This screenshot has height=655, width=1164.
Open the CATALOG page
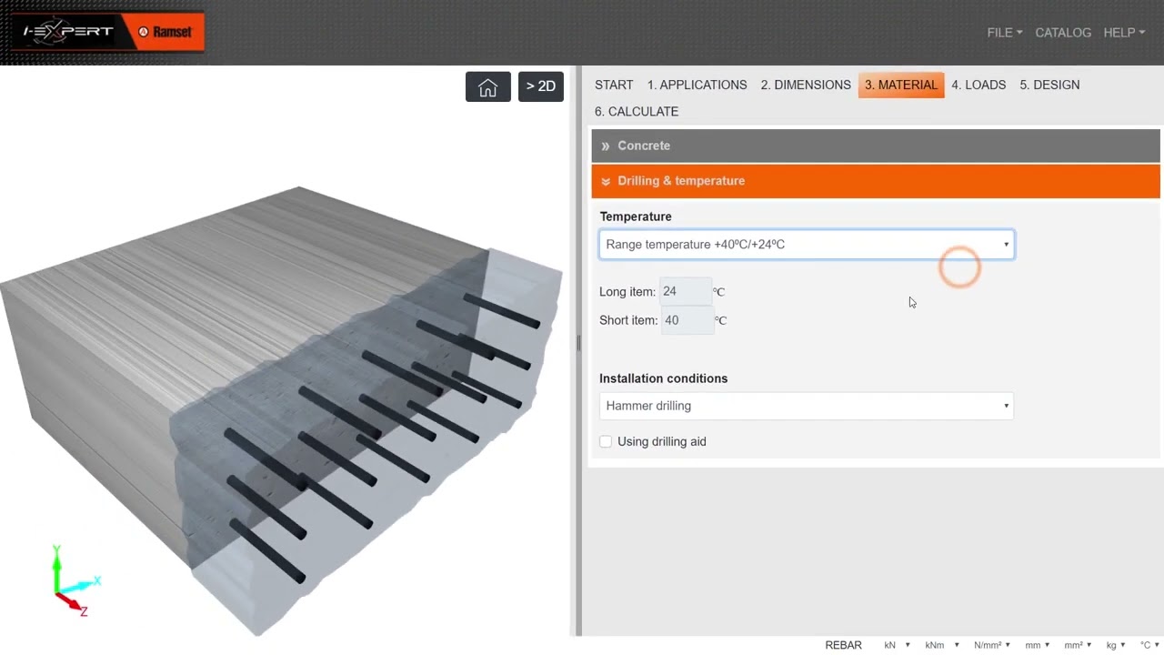[x=1063, y=33]
